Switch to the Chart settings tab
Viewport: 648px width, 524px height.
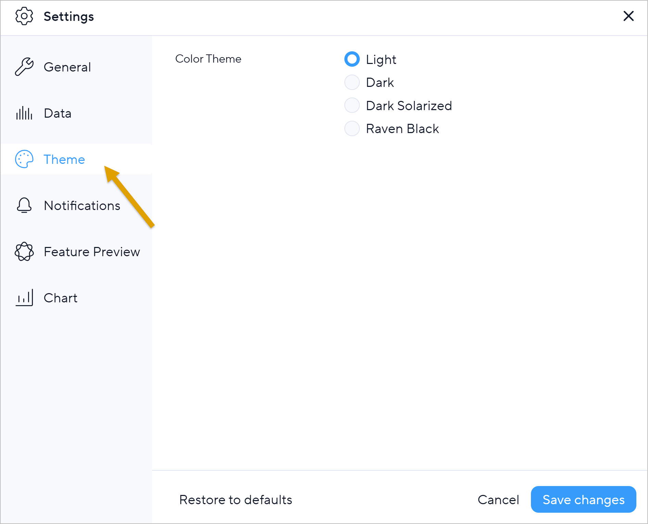pyautogui.click(x=61, y=298)
